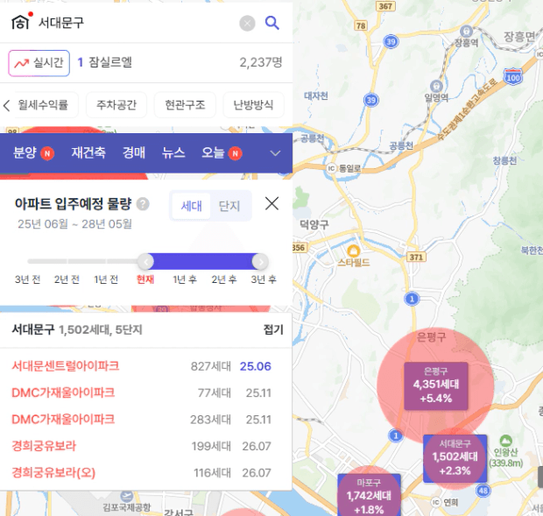Click the left slider handle at 현재

[145, 262]
